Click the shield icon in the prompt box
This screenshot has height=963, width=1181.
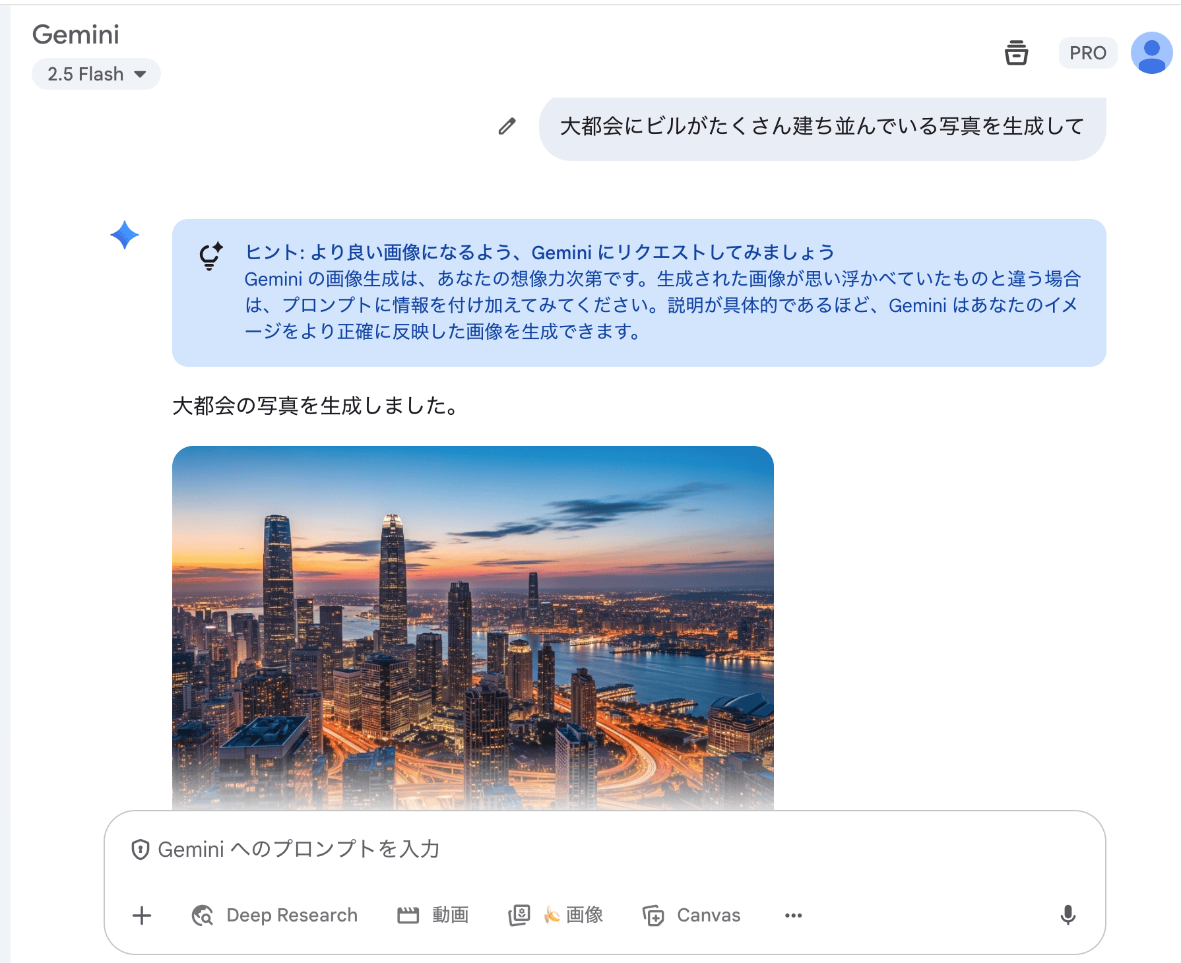point(140,850)
